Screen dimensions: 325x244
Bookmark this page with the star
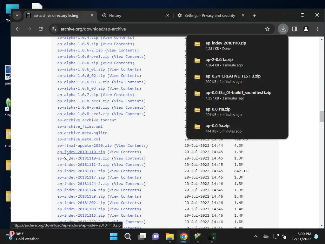(267, 29)
